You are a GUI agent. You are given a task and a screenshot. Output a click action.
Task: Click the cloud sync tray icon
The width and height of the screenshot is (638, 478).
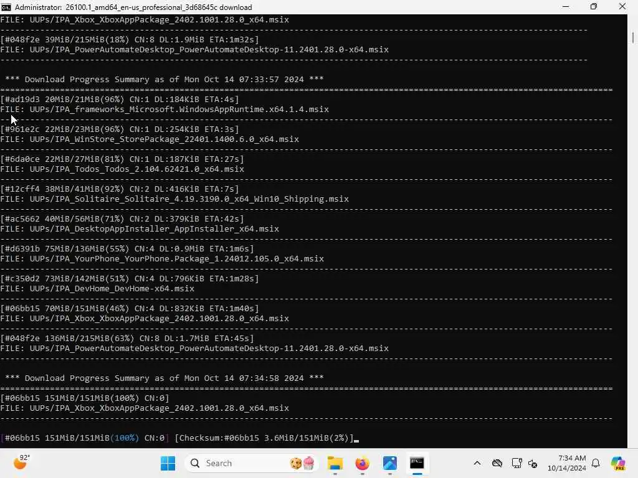497,463
